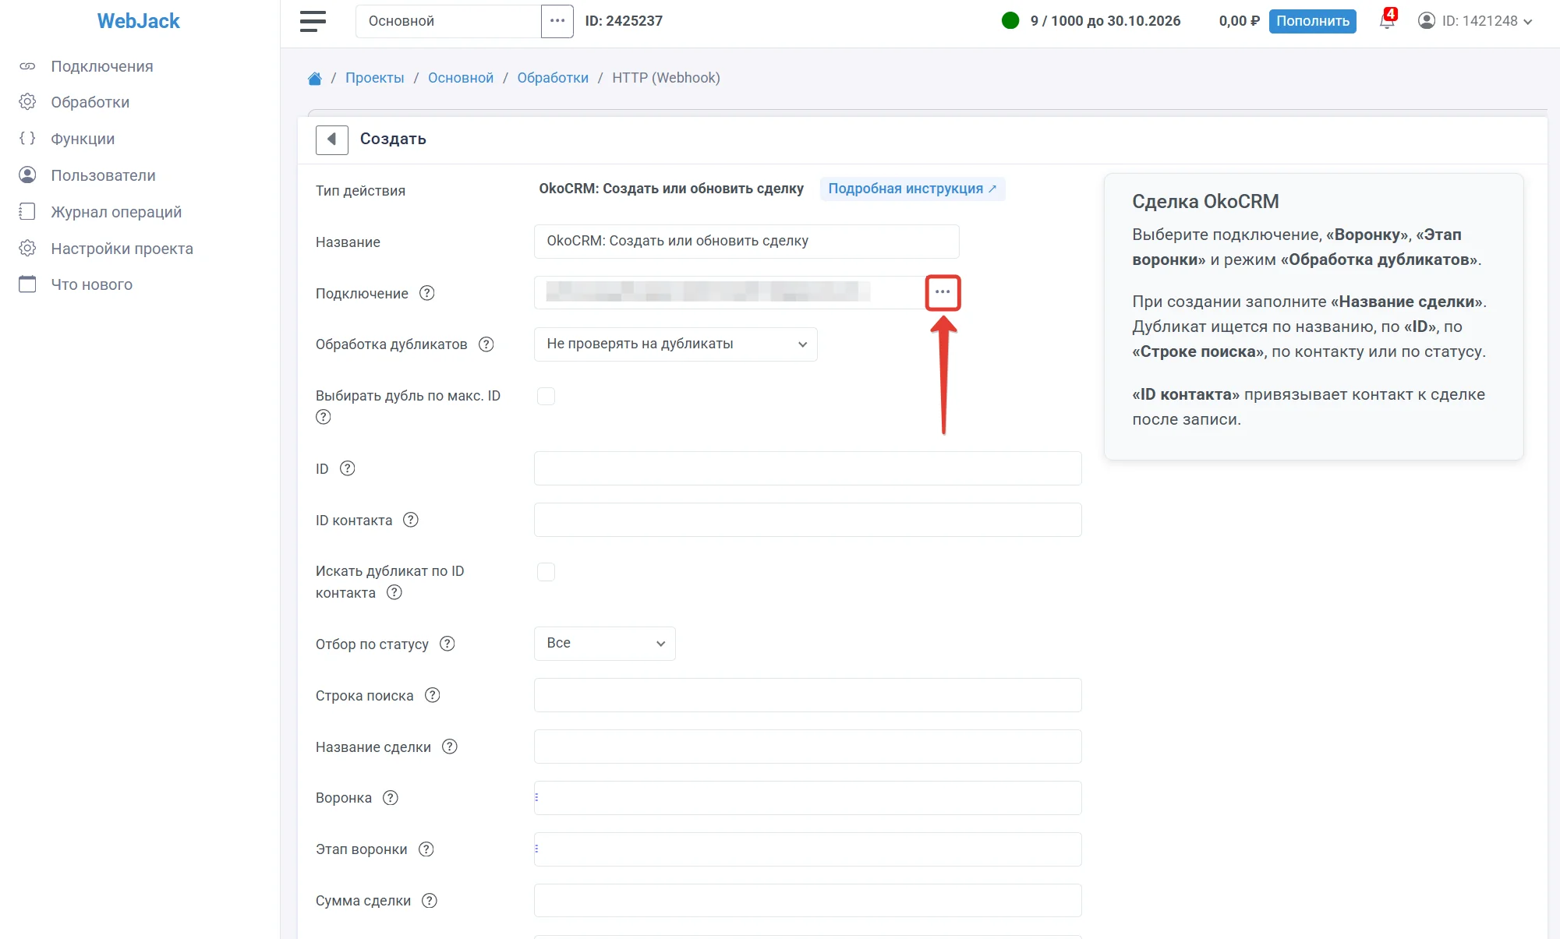Open Подробная инструкция link
The height and width of the screenshot is (939, 1560).
(x=912, y=189)
